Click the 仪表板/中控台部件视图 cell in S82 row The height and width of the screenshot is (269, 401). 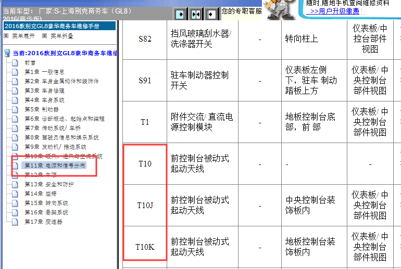pyautogui.click(x=370, y=39)
